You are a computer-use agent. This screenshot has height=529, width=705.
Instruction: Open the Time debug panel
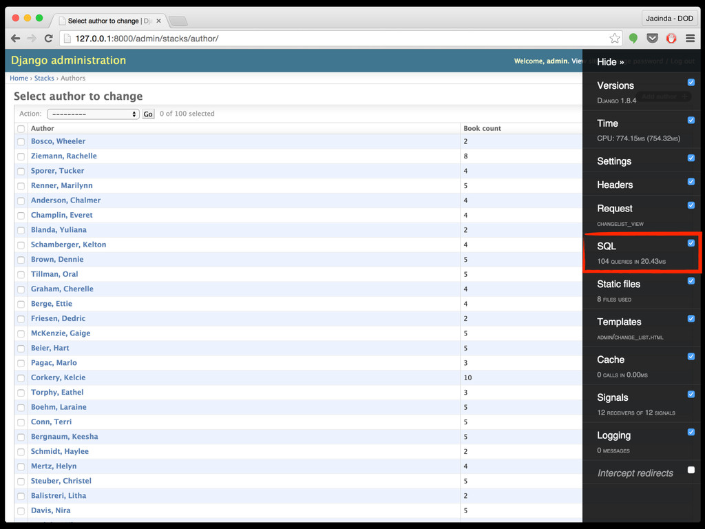[x=607, y=123]
